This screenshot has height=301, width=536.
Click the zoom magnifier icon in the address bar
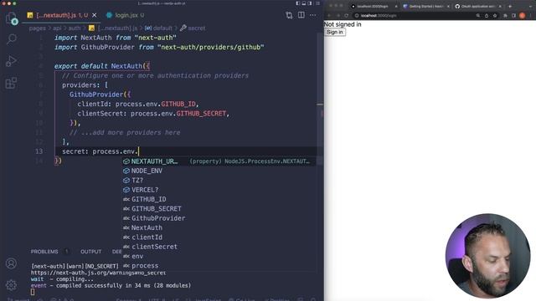point(478,15)
